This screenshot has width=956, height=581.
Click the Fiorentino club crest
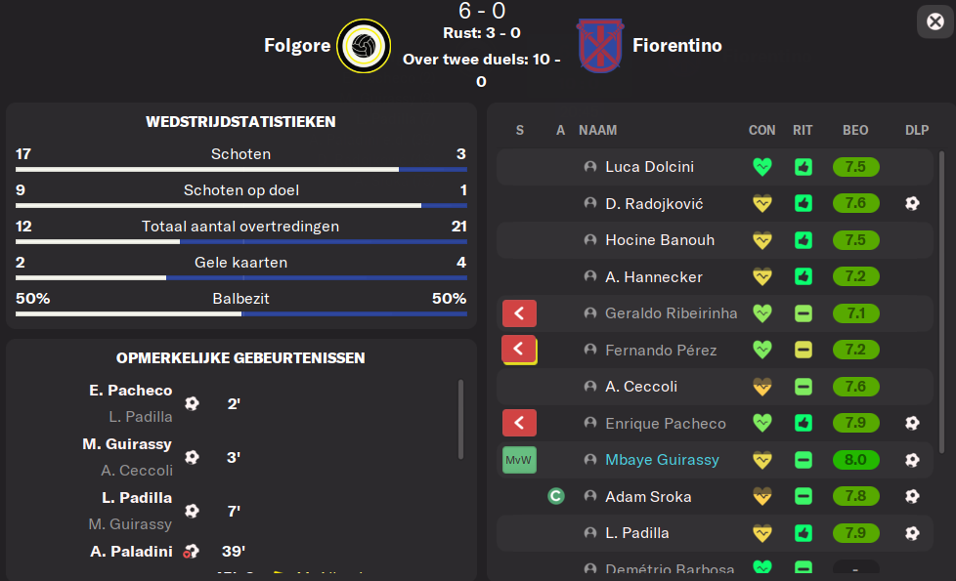[600, 46]
